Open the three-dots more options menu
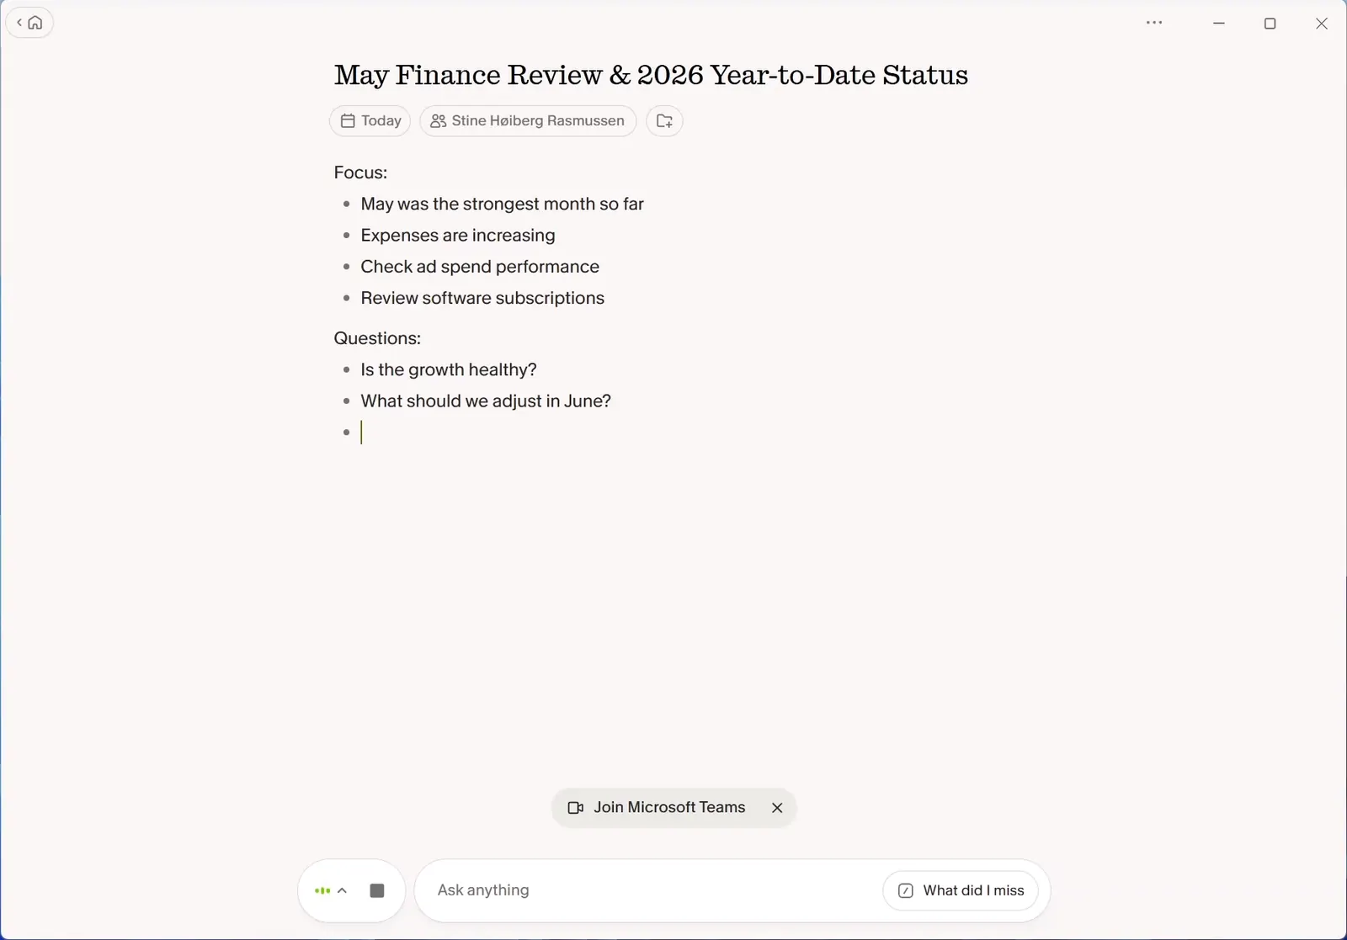 [x=1154, y=23]
